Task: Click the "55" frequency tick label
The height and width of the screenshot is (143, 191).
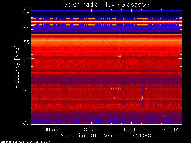Action: tap(26, 42)
